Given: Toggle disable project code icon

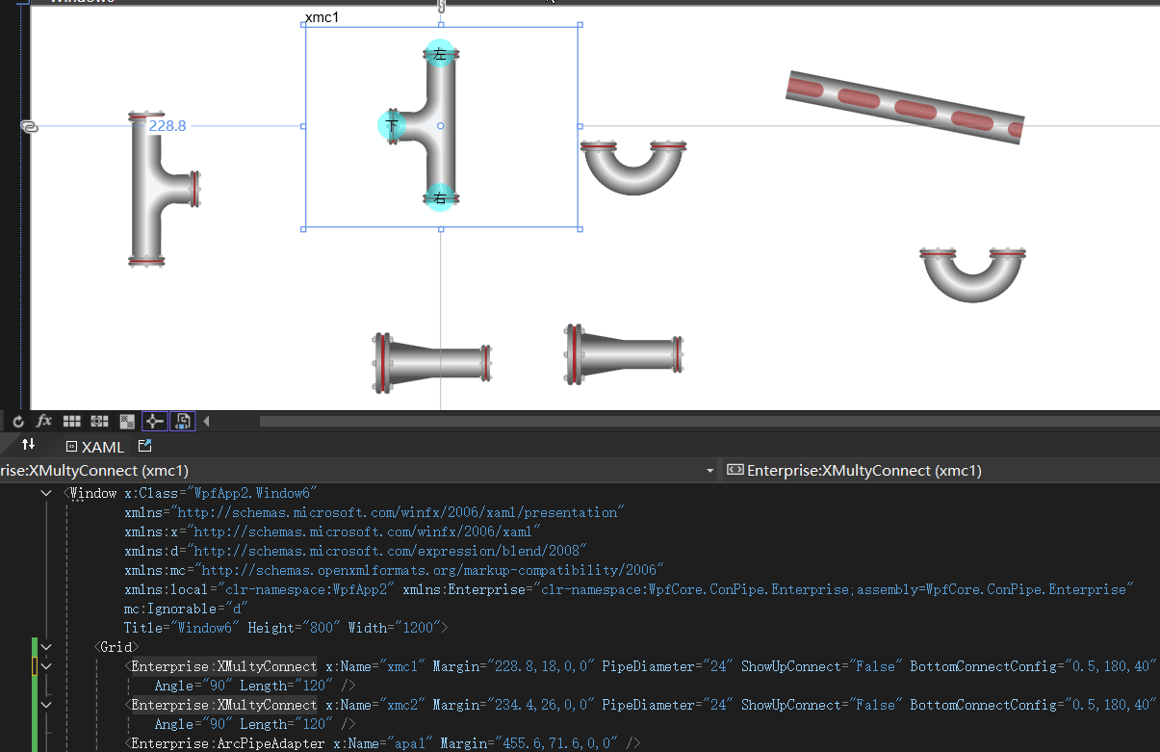Looking at the screenshot, I should [x=182, y=421].
